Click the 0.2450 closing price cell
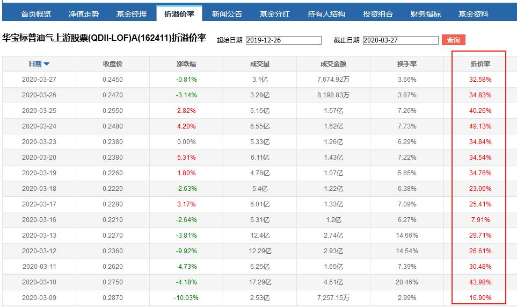Screen dimensions: 517x307 click(112, 80)
